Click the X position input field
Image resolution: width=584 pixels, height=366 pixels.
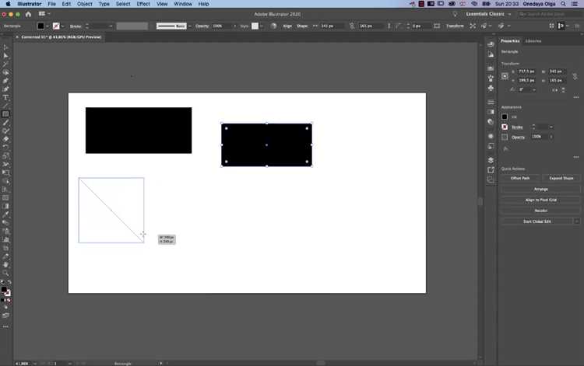coord(526,71)
